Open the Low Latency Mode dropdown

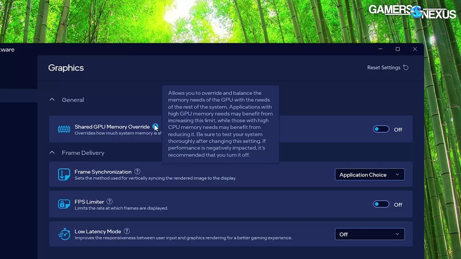(370, 234)
